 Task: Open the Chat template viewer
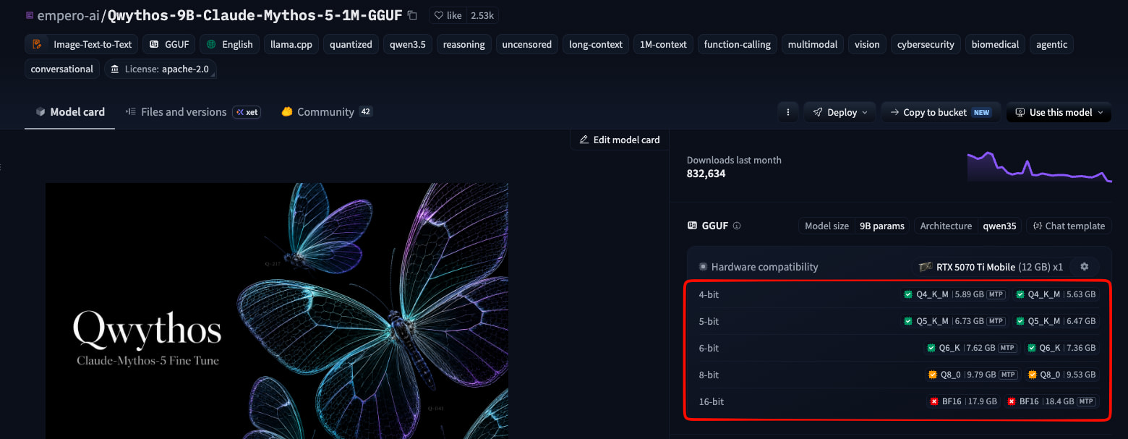(x=1069, y=226)
